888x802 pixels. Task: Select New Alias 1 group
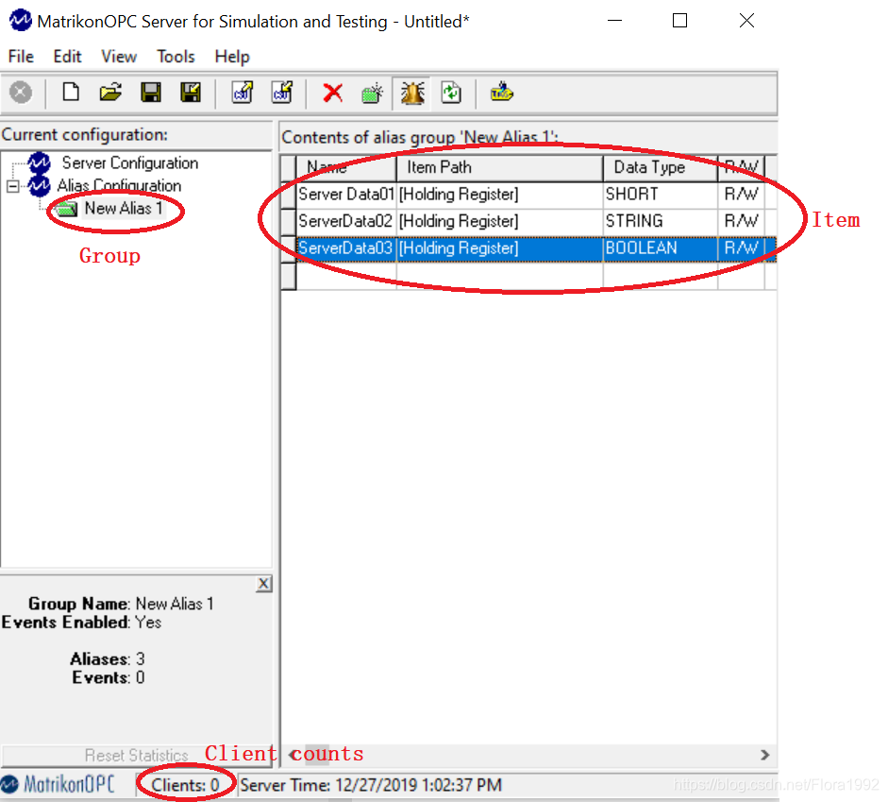coord(124,208)
